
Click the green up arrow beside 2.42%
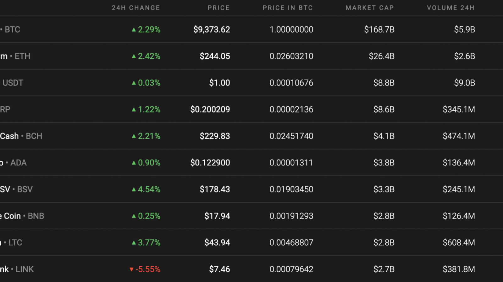coord(134,56)
